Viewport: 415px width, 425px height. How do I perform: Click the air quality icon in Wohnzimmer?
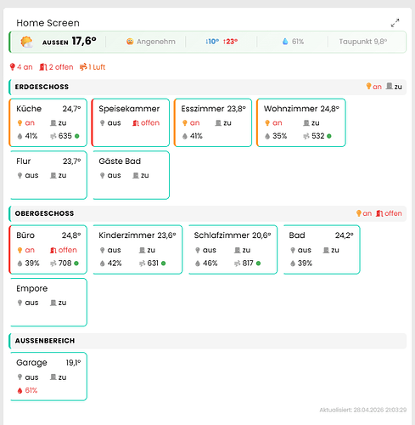click(306, 136)
